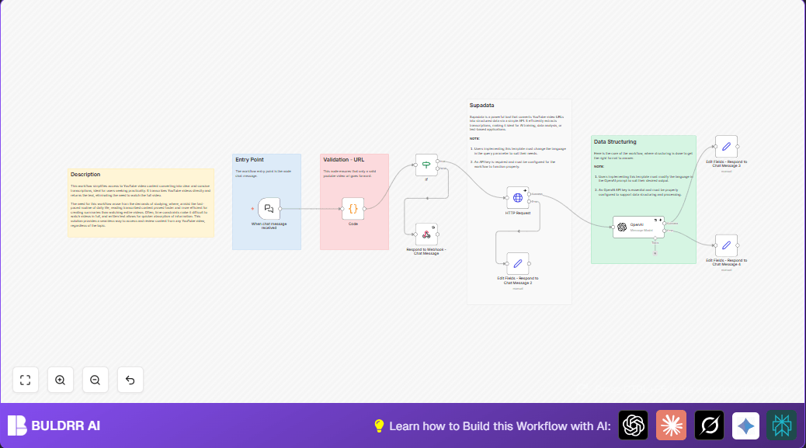Click the BULDRR AI logo
The width and height of the screenshot is (806, 448).
point(54,425)
